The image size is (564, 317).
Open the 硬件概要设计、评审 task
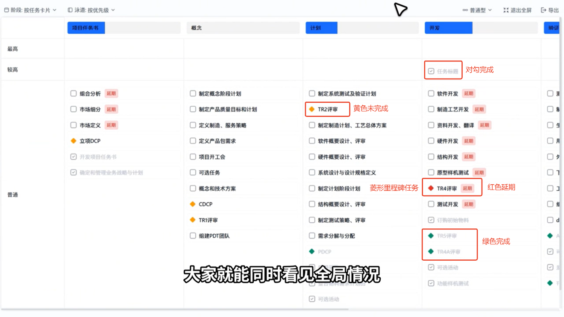[x=342, y=157]
